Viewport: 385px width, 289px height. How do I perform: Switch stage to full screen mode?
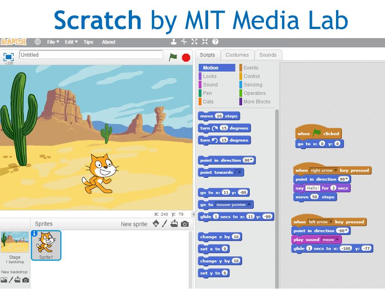9,57
